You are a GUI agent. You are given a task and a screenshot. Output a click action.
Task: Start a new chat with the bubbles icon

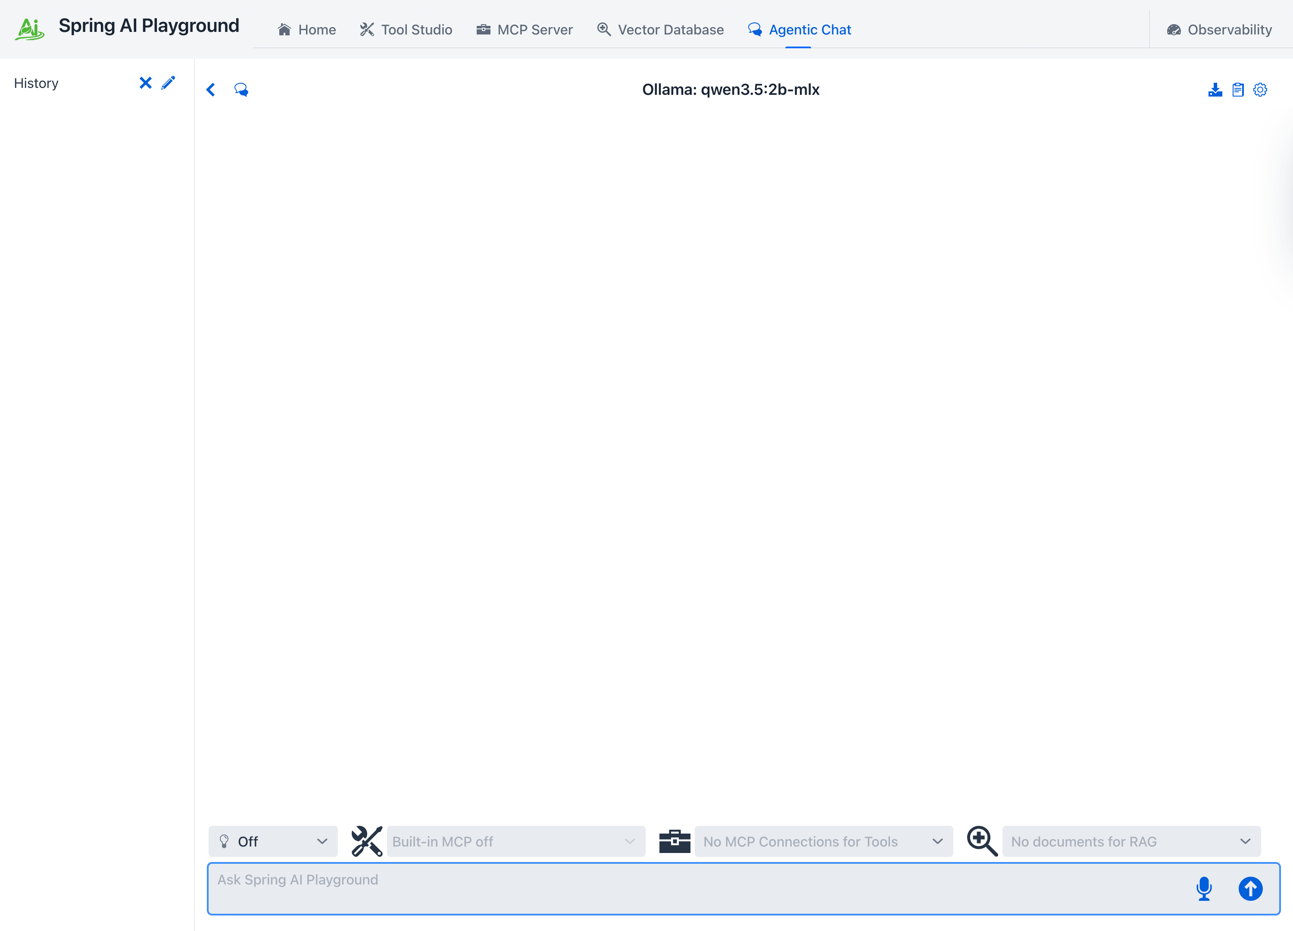coord(241,90)
